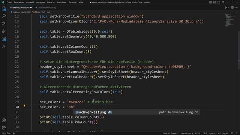The height and width of the screenshot is (135, 240).
Task: Open the Extensions view in the activity bar
Action: [x=4, y=39]
